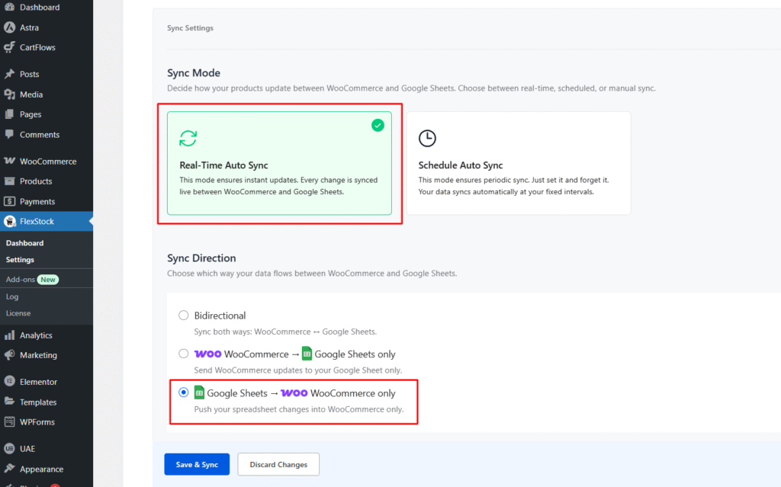Viewport: 781px width, 487px height.
Task: Click the green checkmark on Real-Time card
Action: (x=378, y=125)
